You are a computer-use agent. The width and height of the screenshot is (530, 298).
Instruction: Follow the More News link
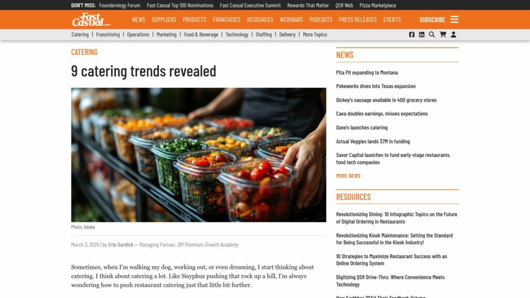coord(348,176)
